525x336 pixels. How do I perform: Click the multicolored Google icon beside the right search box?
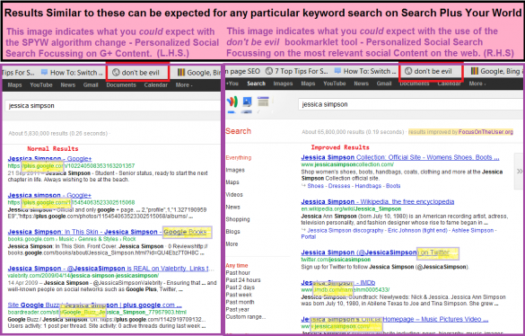pos(232,102)
